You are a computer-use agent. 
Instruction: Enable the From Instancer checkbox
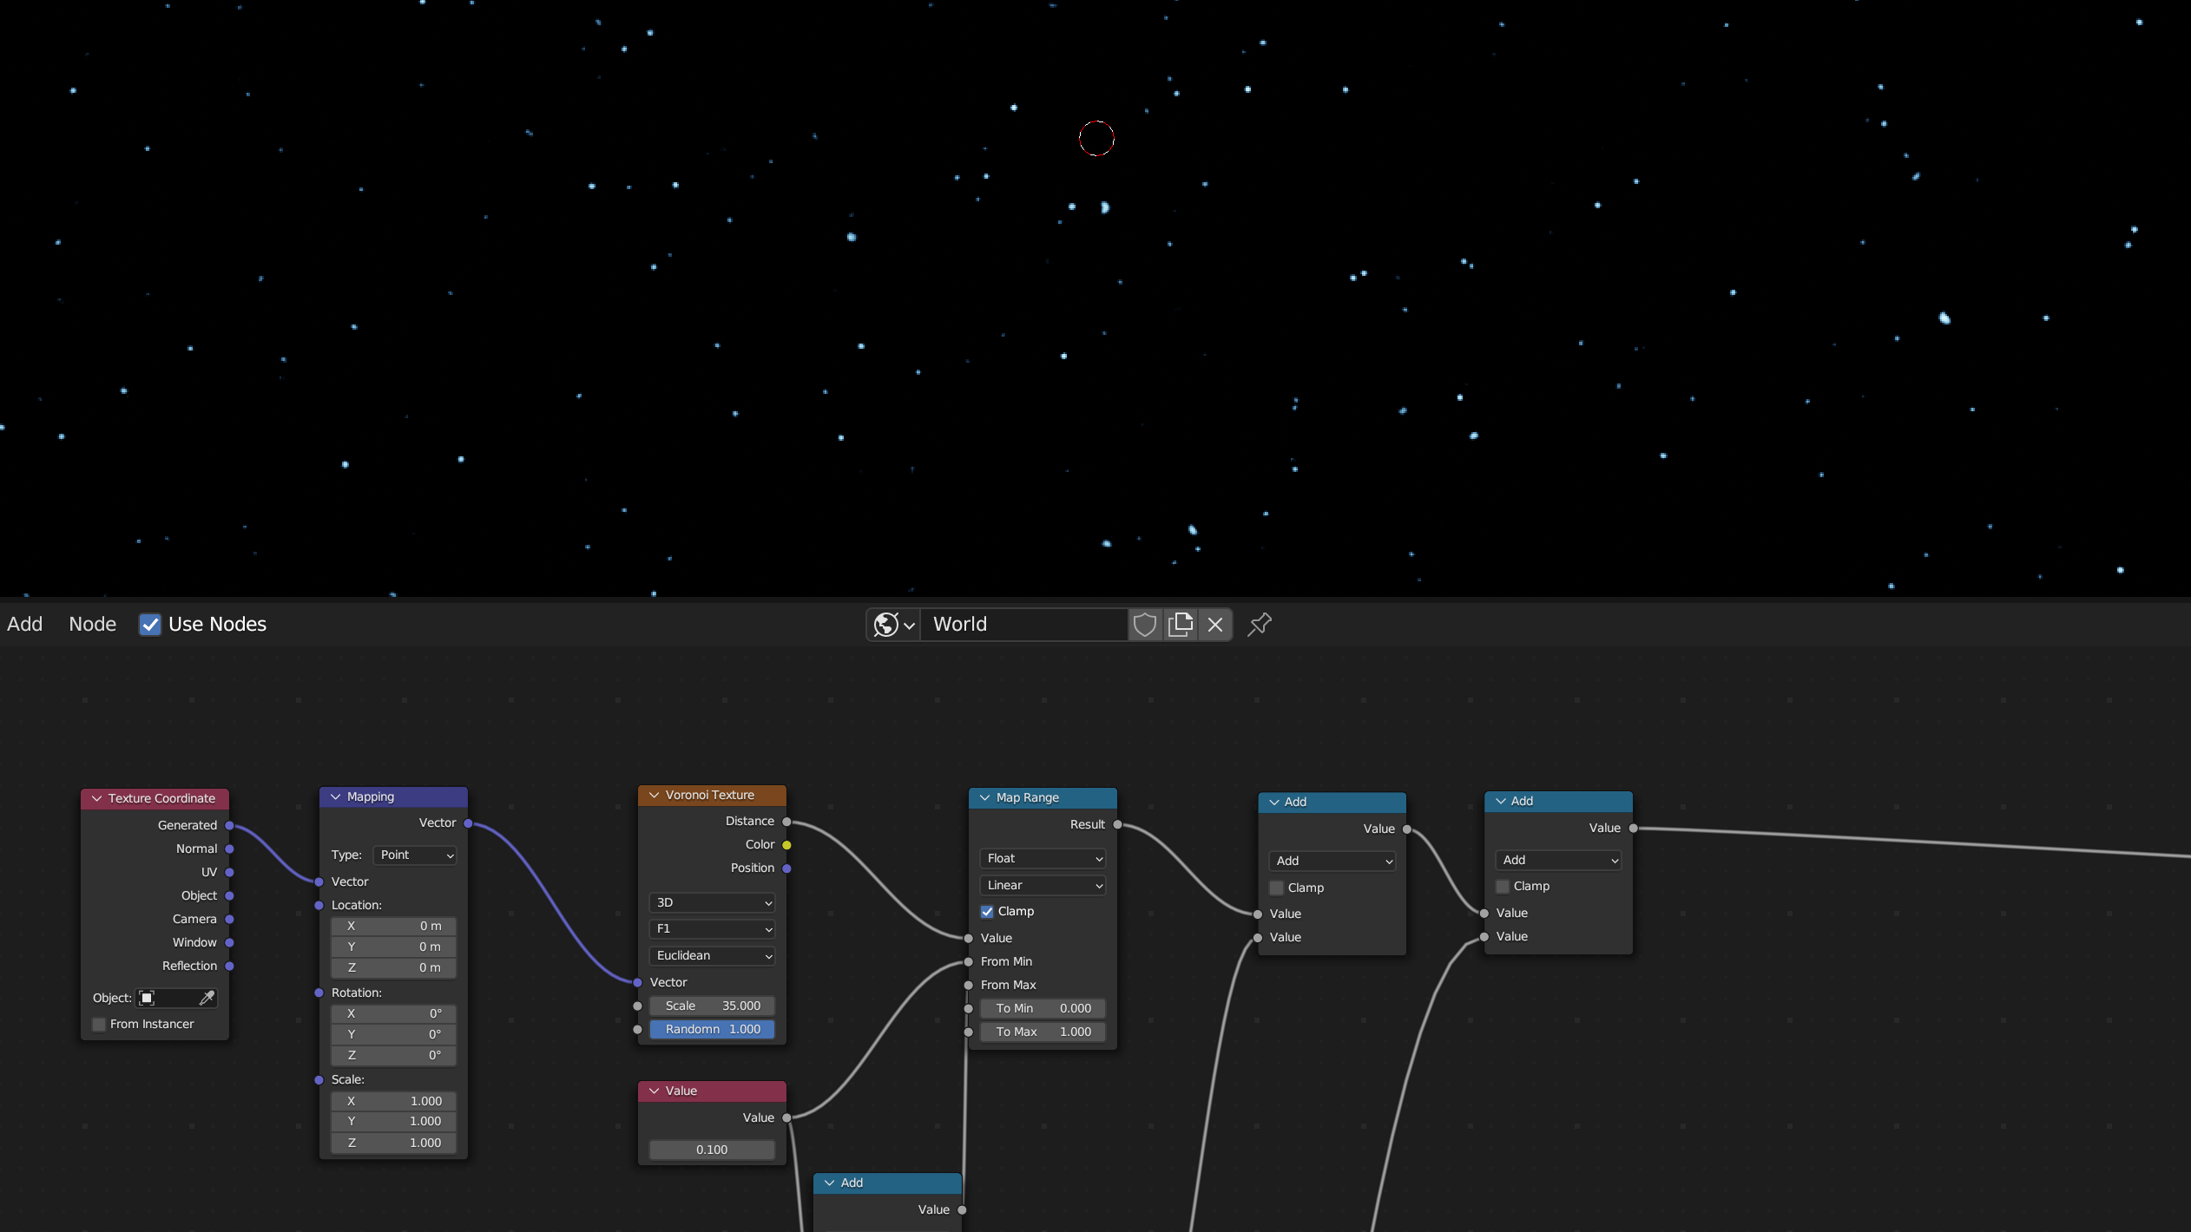[99, 1025]
